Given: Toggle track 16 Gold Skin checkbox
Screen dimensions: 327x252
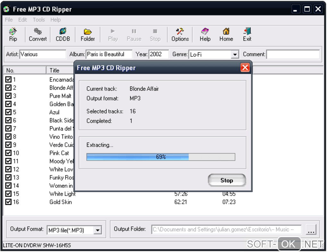Looking at the screenshot, I should (x=8, y=202).
